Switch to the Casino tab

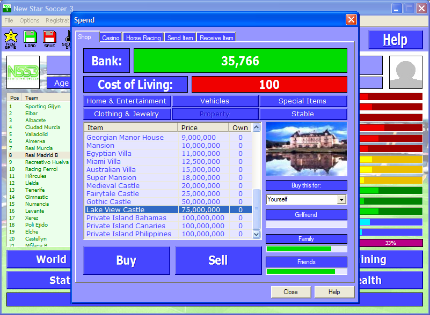point(111,38)
